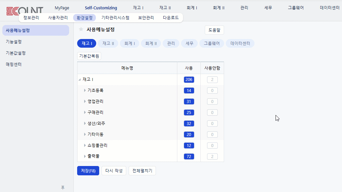Image resolution: width=342 pixels, height=192 pixels.
Task: Toggle the 206 used badge for 재고 I
Action: 189,80
